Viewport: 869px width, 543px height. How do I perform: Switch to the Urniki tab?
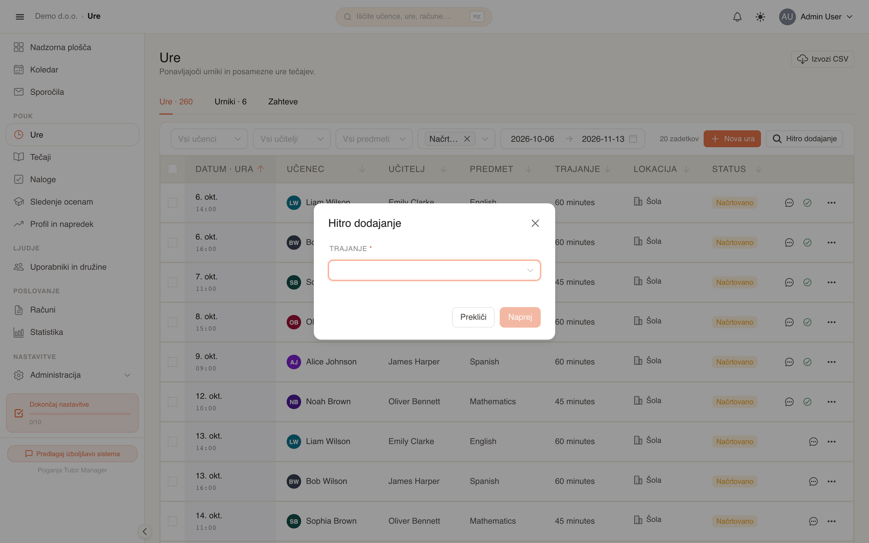coord(230,102)
